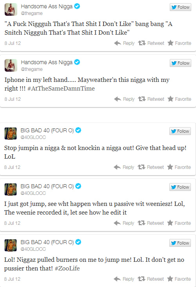Follow @thegame from the first tweet
The image size is (196, 287).
tap(180, 7)
